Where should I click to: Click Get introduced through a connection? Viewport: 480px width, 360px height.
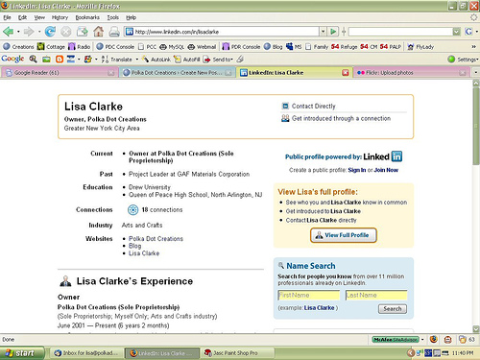pos(341,118)
